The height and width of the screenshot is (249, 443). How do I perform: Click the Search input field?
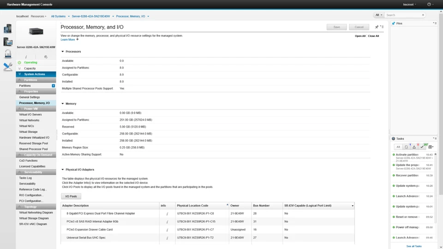403,15
